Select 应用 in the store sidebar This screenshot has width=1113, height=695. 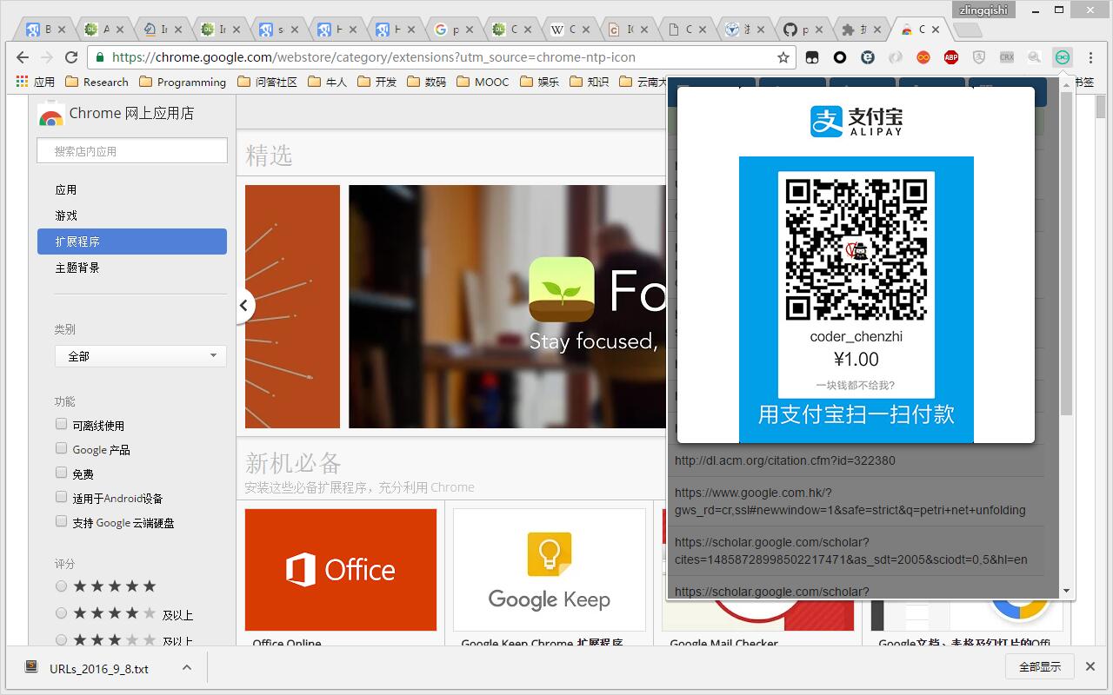pyautogui.click(x=66, y=189)
